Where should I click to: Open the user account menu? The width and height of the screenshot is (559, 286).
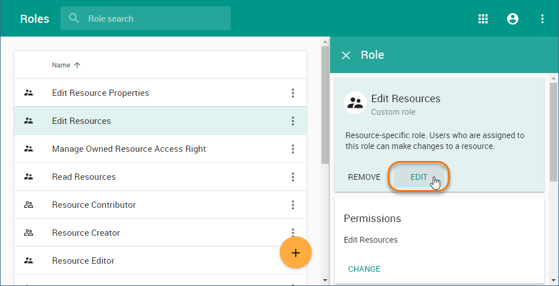[513, 19]
